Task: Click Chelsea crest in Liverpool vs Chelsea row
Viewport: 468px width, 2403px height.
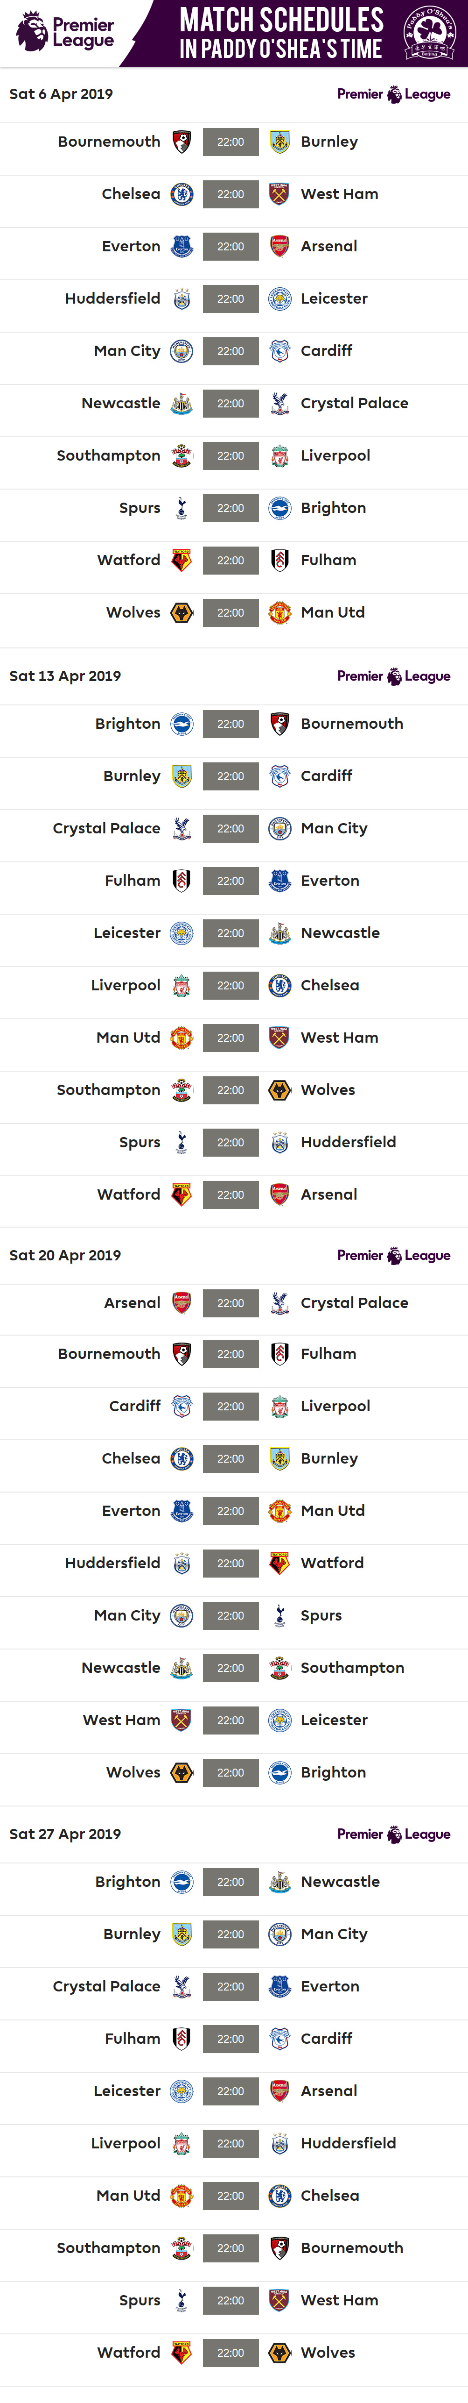Action: [279, 985]
